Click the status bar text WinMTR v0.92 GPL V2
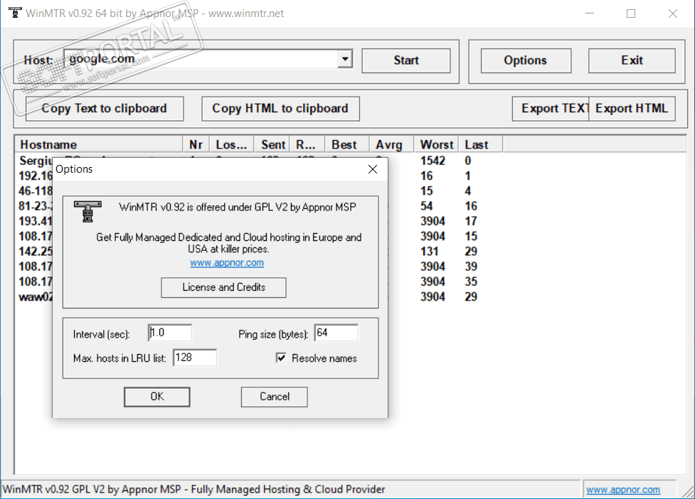Viewport: 695px width, 499px height. tap(193, 489)
